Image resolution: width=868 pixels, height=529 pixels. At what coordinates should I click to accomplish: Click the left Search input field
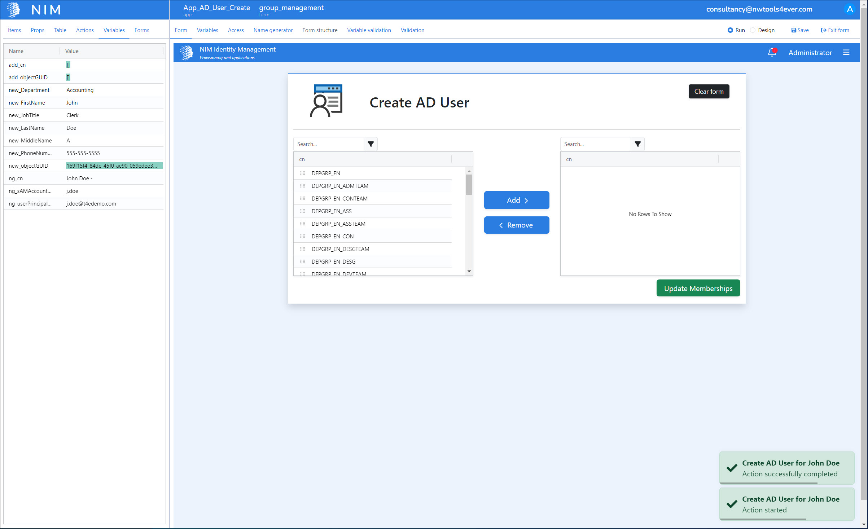(328, 144)
